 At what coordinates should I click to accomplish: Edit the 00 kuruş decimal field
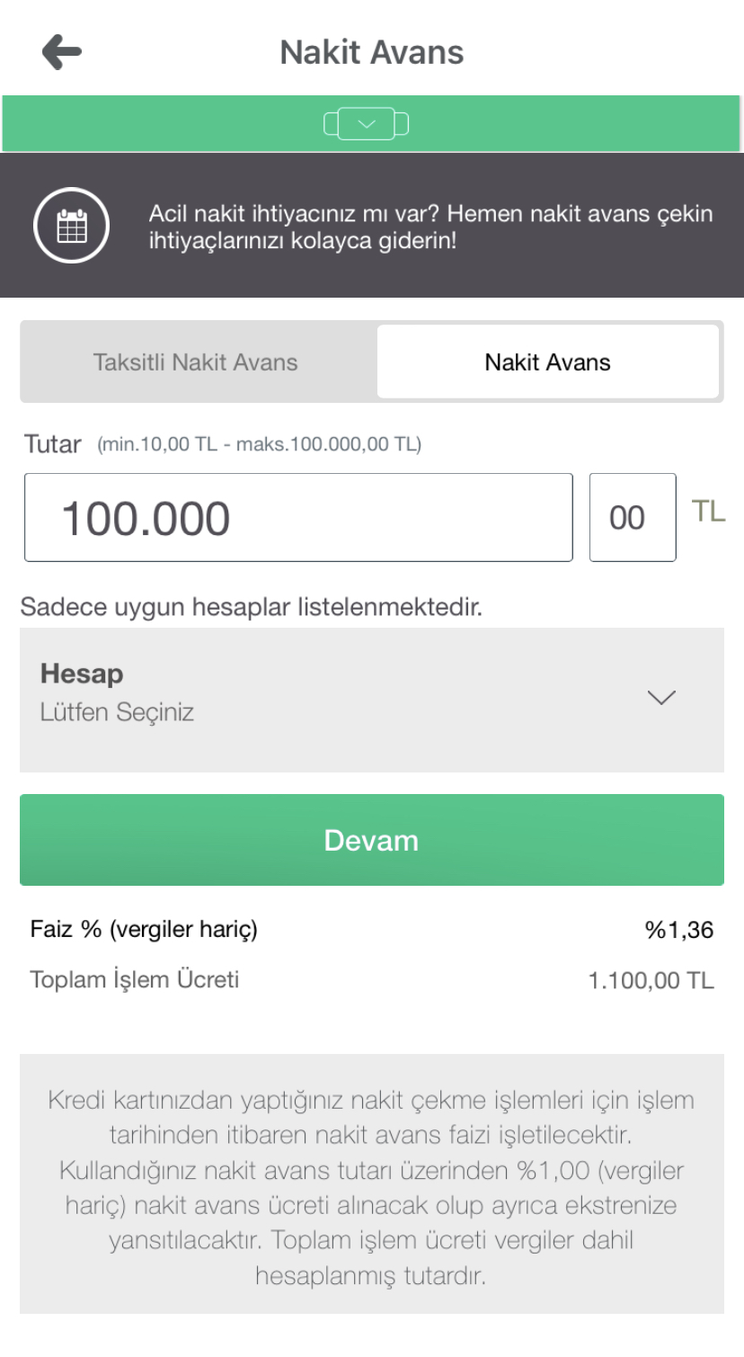point(633,518)
